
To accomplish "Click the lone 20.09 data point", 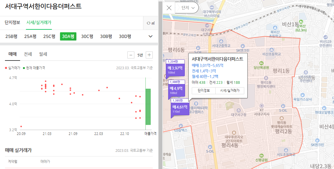I will tap(21, 127).
